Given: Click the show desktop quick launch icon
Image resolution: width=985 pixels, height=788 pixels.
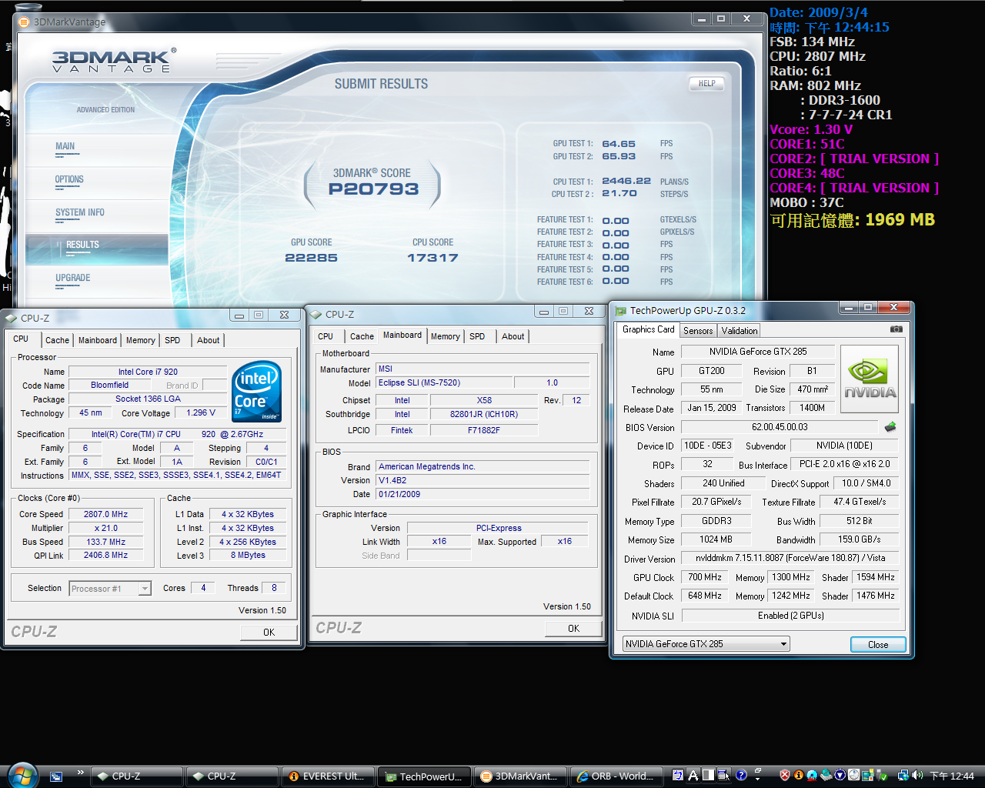Looking at the screenshot, I should coord(56,776).
